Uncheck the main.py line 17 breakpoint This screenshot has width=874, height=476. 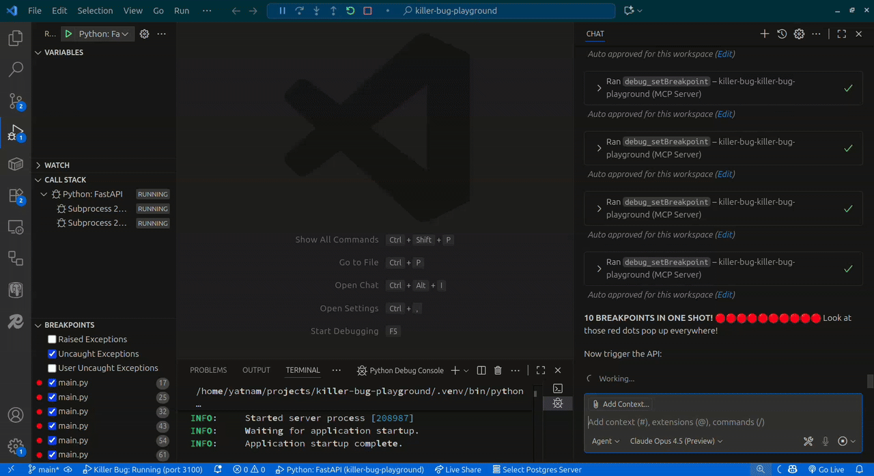pyautogui.click(x=51, y=382)
